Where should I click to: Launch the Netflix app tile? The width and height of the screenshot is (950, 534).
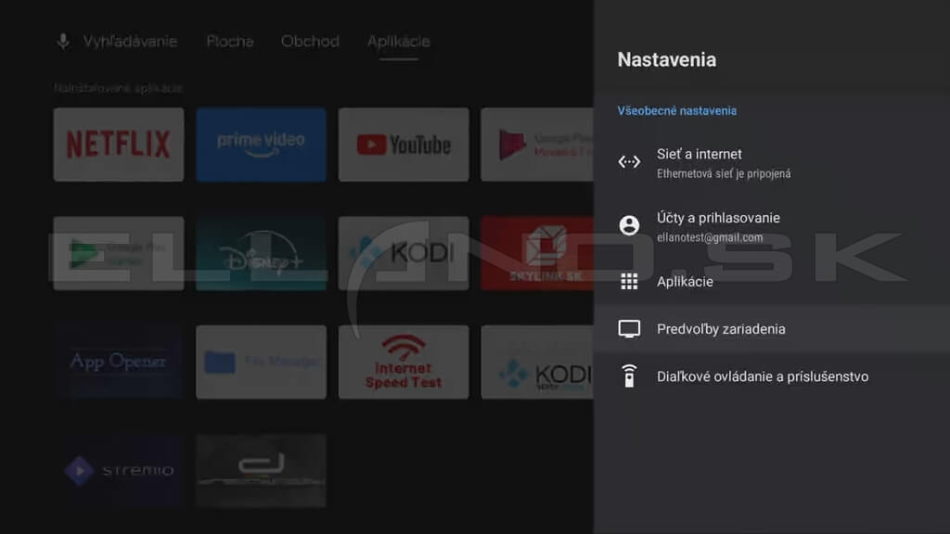click(118, 144)
